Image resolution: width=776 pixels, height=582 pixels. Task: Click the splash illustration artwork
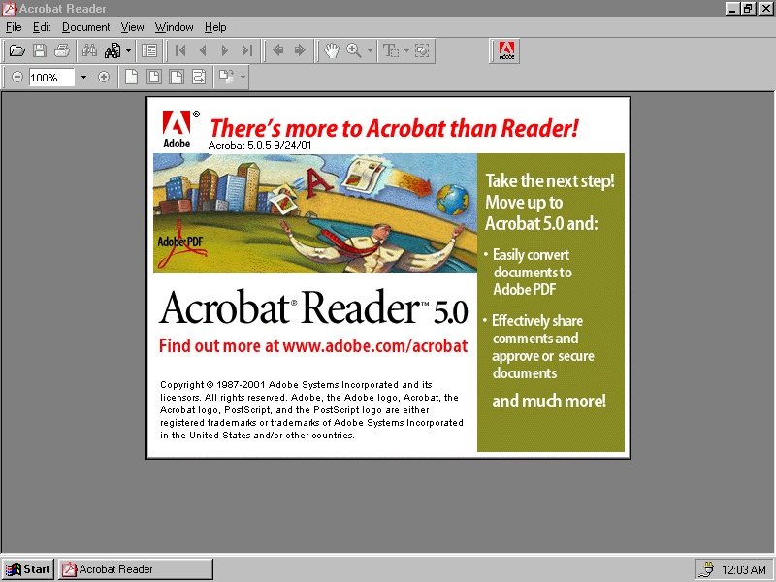click(x=315, y=212)
